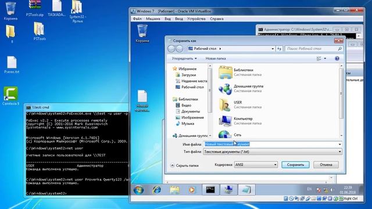The image size is (372, 209).
Task: Open the Ввод menu in VirtualBox
Action: [x=179, y=19]
